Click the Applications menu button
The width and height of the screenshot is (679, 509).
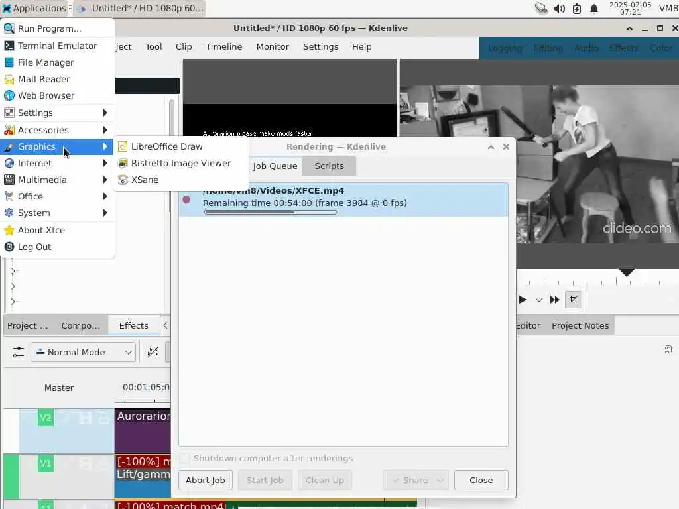(x=34, y=8)
